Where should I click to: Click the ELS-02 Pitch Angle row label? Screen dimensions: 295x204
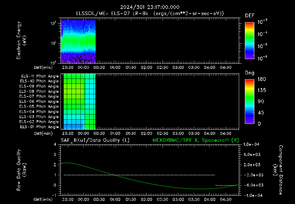coord(39,122)
